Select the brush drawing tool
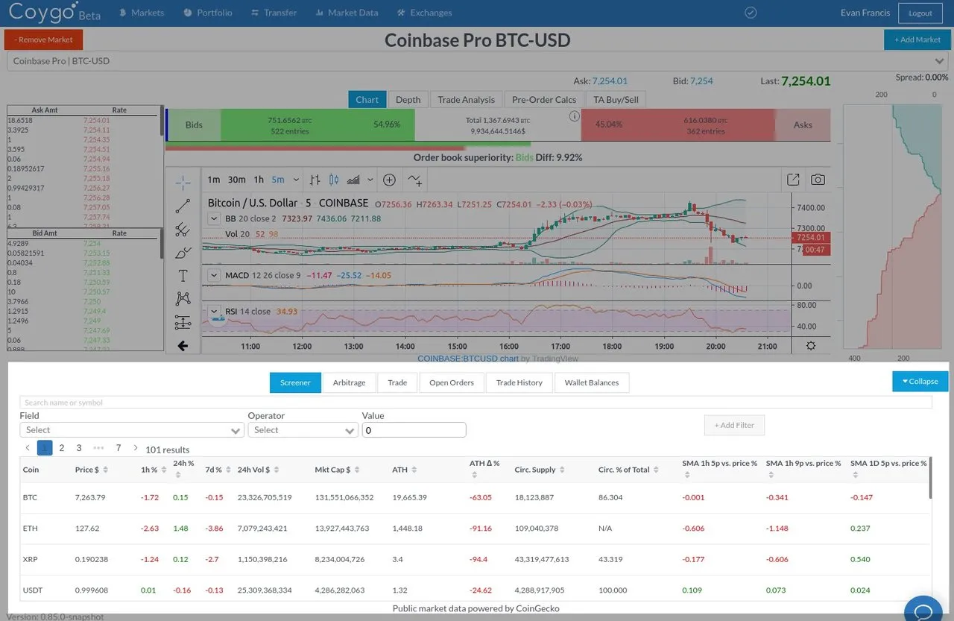 tap(183, 253)
